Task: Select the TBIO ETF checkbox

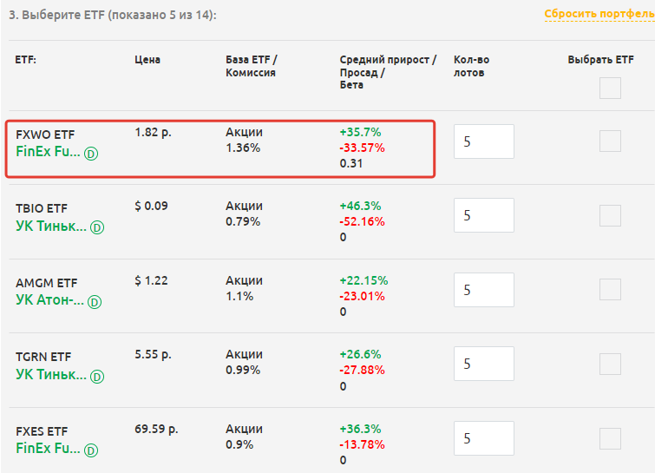Action: click(610, 215)
